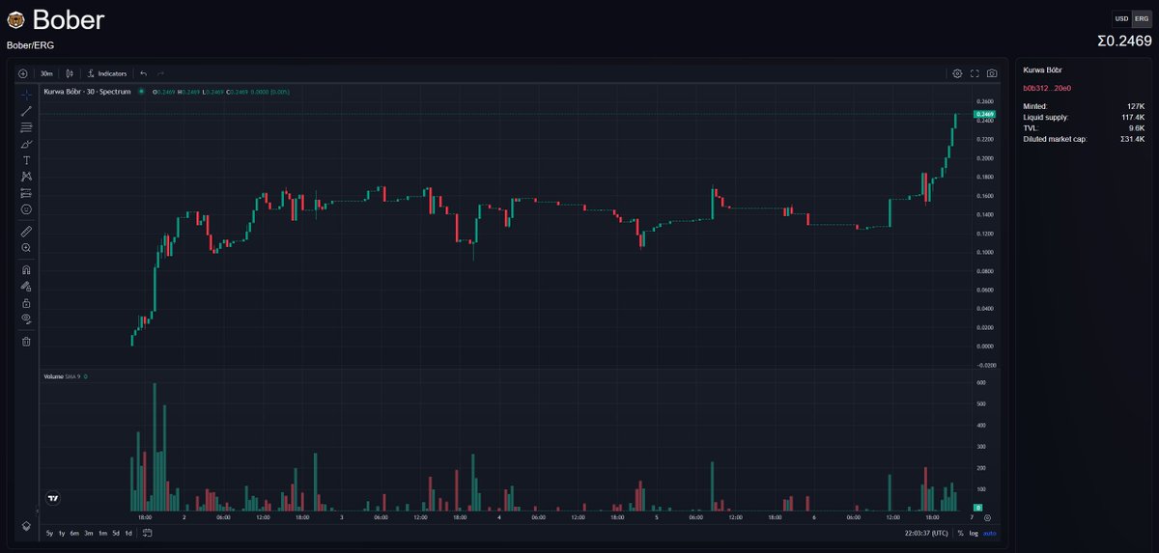
Task: Open chart settings gear
Action: 957,73
